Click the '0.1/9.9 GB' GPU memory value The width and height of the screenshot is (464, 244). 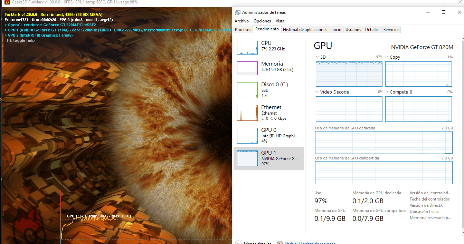[x=330, y=218]
